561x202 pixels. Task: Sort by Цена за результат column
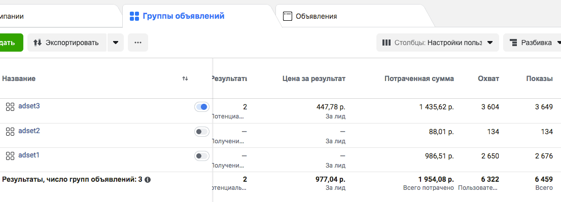314,78
